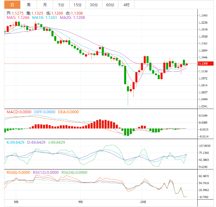
Task: Open the 5分 timeframe tab
Action: (x=61, y=5)
